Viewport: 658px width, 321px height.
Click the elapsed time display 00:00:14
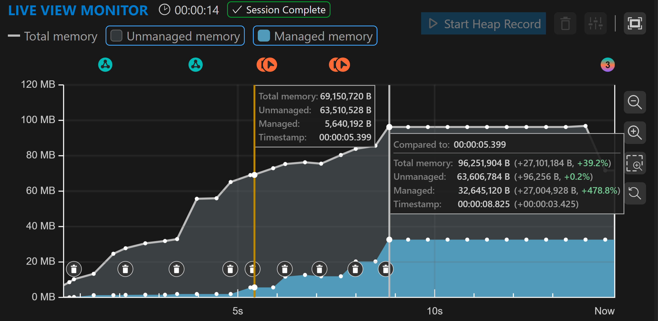[196, 10]
